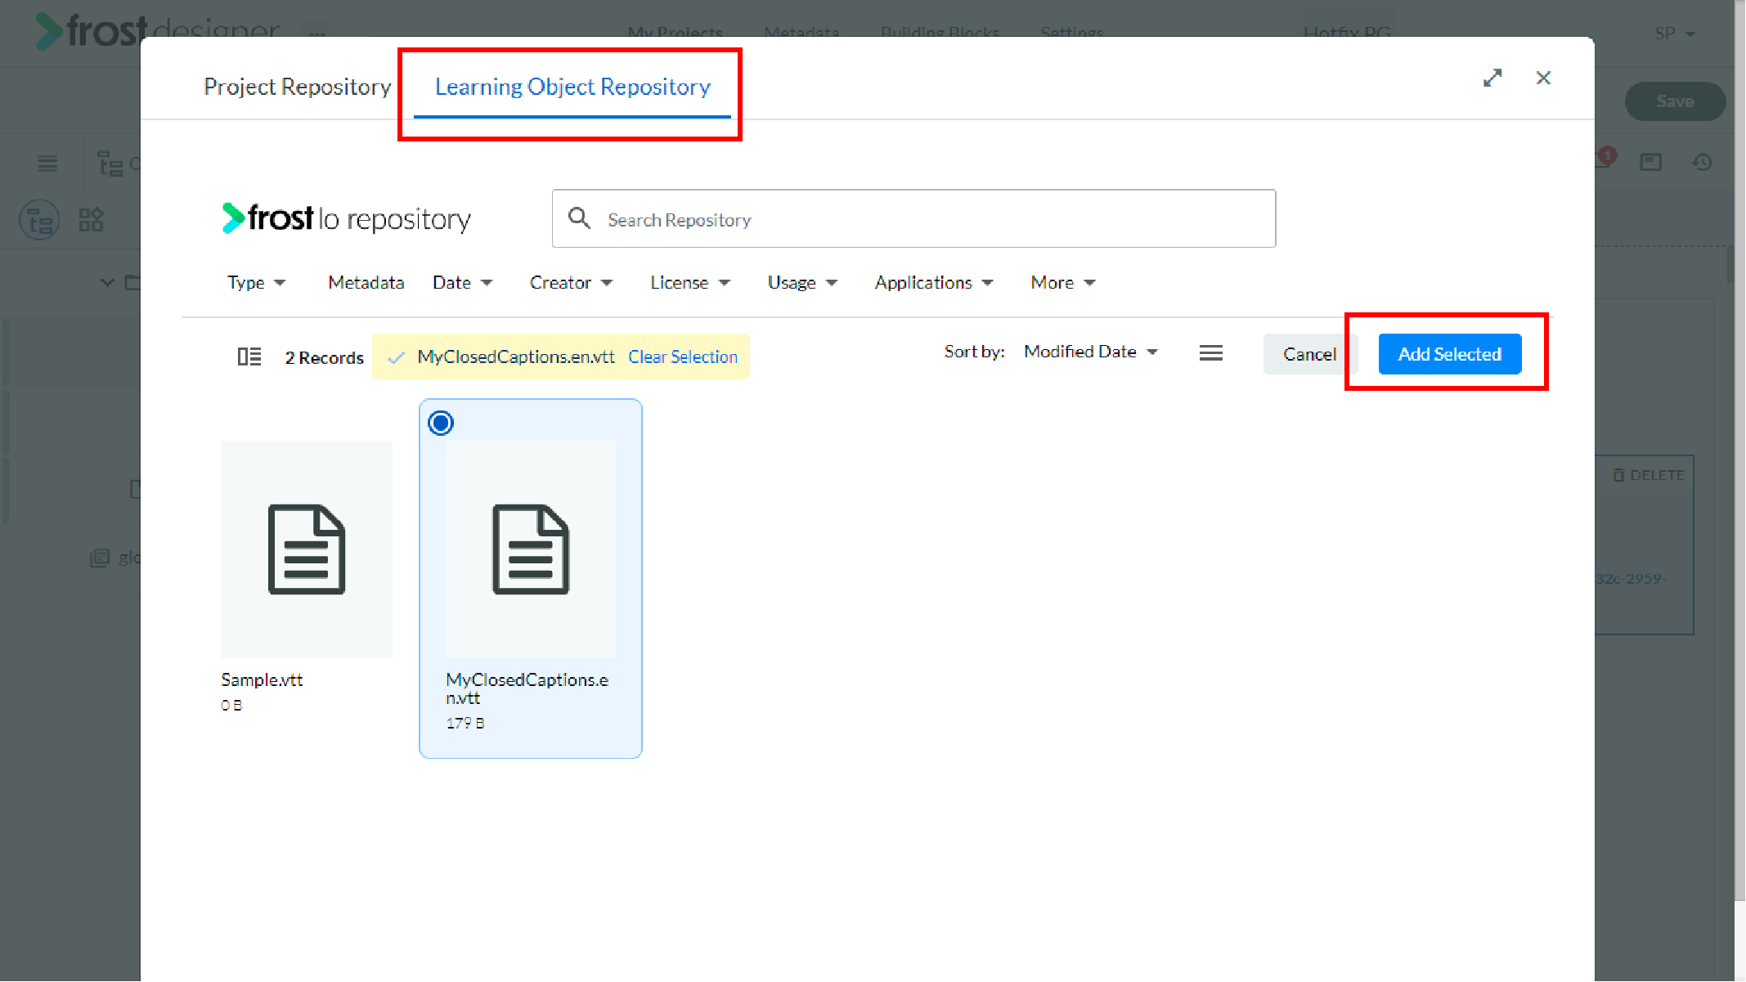Click the building blocks grid icon in background
The width and height of the screenshot is (1746, 982).
click(91, 220)
